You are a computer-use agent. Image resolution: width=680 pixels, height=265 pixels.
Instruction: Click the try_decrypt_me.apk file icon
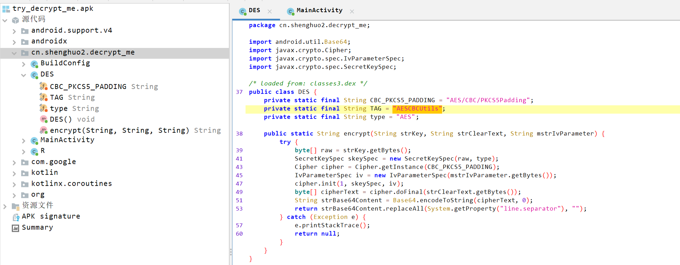pyautogui.click(x=6, y=9)
